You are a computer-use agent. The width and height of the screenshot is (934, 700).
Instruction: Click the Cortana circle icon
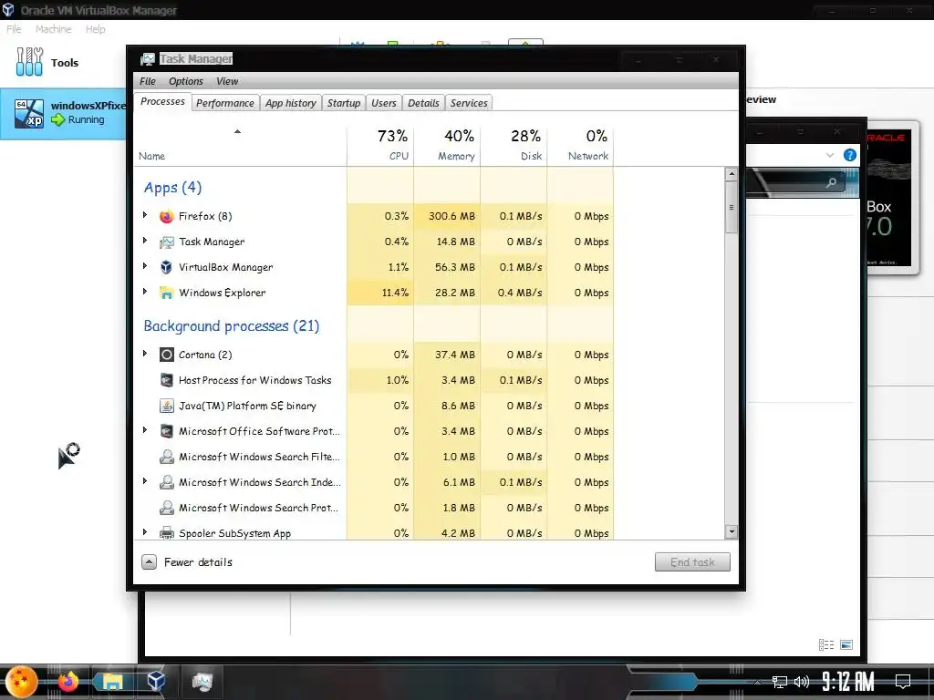coord(167,355)
